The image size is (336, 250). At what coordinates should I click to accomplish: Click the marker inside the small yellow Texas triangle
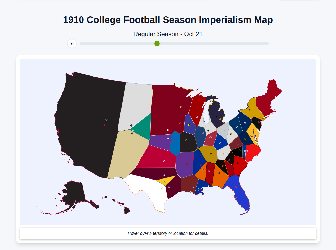tap(165, 181)
